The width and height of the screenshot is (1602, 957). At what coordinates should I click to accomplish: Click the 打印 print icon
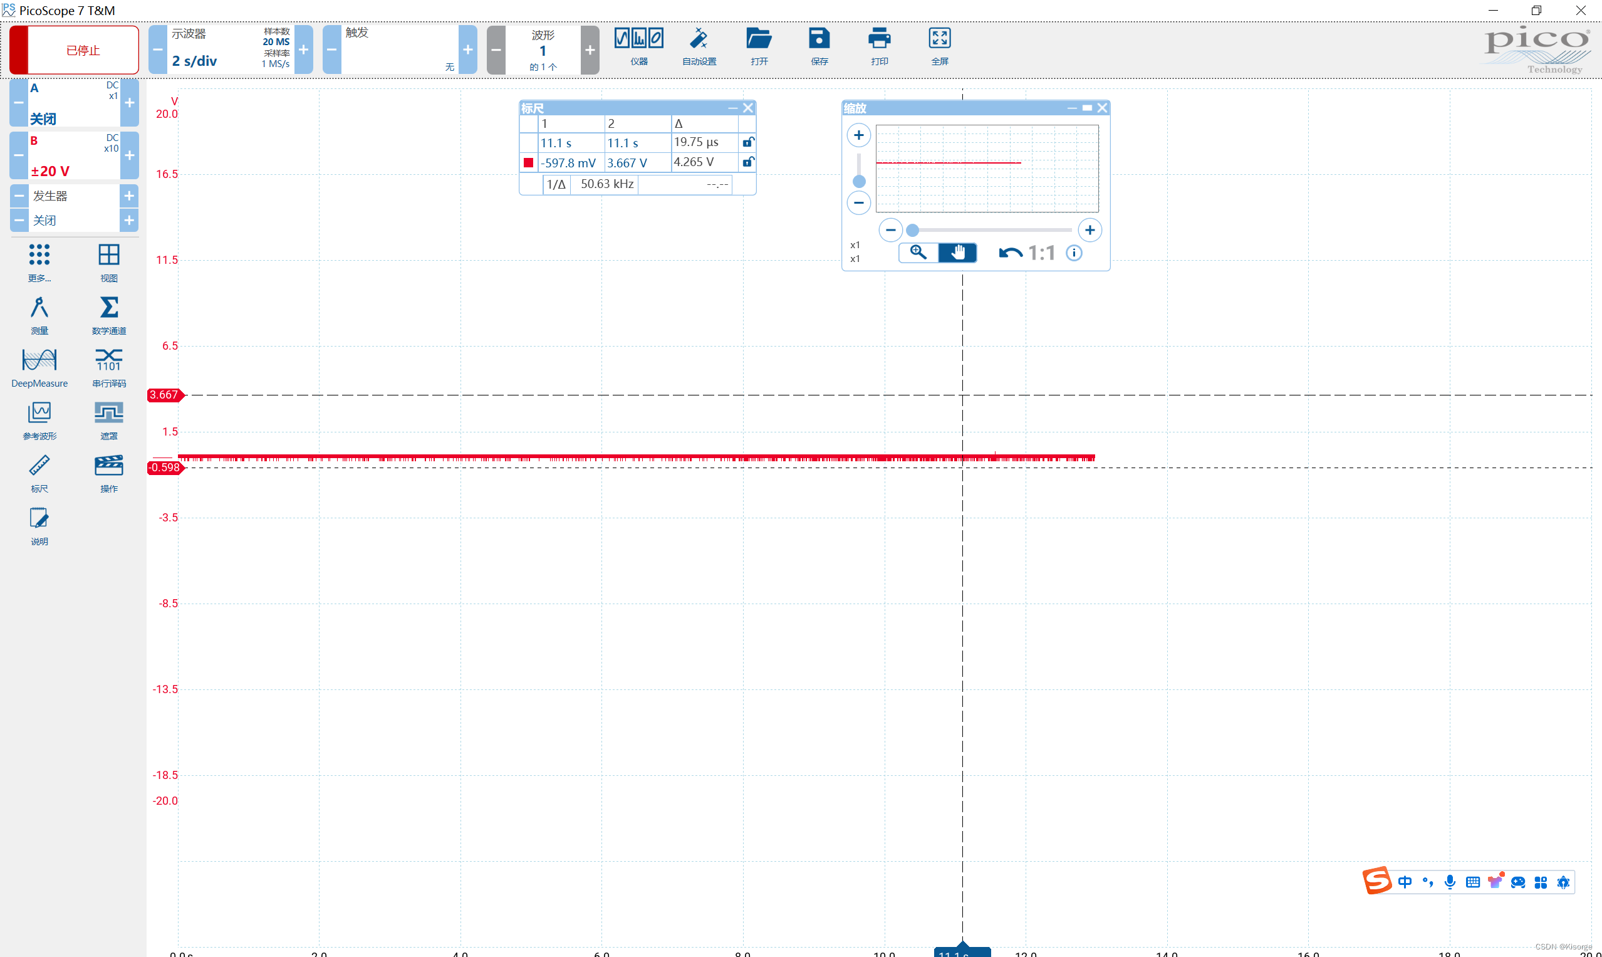(x=880, y=46)
